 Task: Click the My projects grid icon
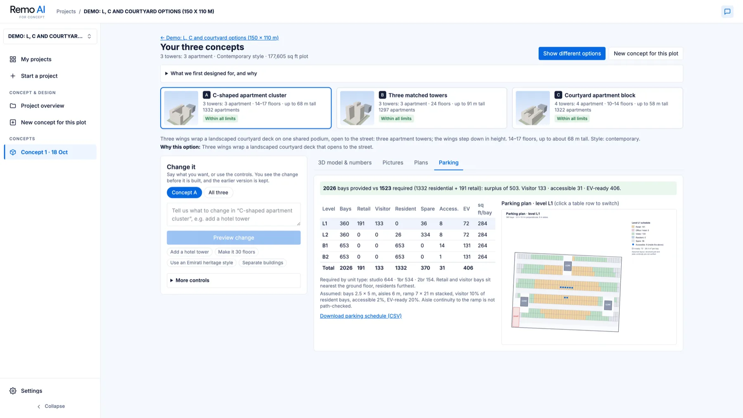[13, 59]
